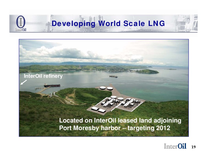Click the text 'Located on InterOil leased land adjoining'
The width and height of the screenshot is (207, 160).
tap(120, 121)
